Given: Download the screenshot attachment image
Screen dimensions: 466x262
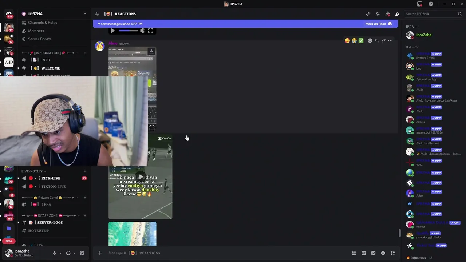Looking at the screenshot, I should point(151,51).
